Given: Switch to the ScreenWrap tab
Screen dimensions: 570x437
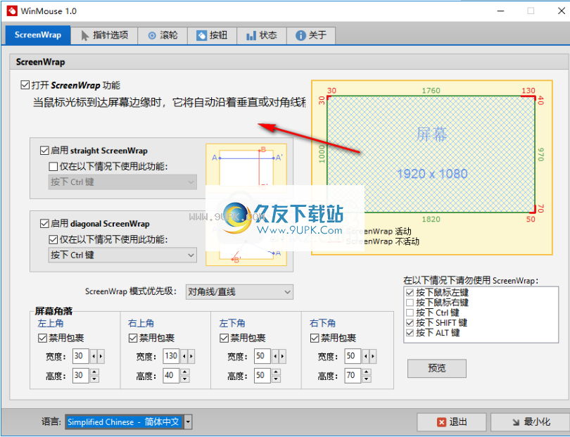Looking at the screenshot, I should (x=38, y=35).
